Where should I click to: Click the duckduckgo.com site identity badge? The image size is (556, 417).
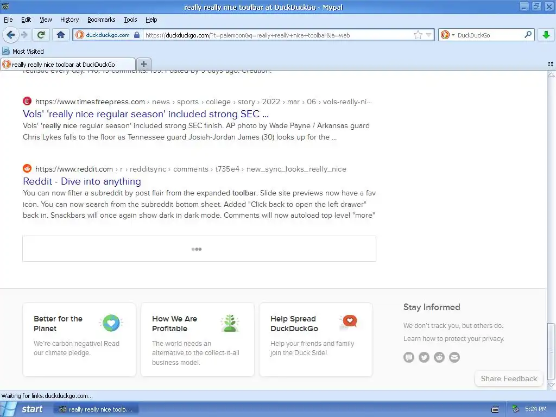[x=108, y=35]
